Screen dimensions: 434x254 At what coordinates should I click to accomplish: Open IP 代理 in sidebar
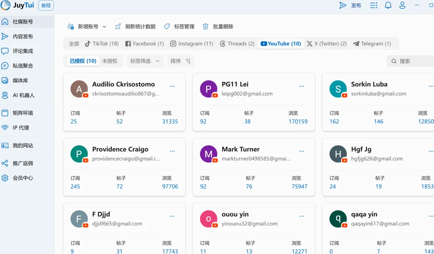(x=27, y=128)
